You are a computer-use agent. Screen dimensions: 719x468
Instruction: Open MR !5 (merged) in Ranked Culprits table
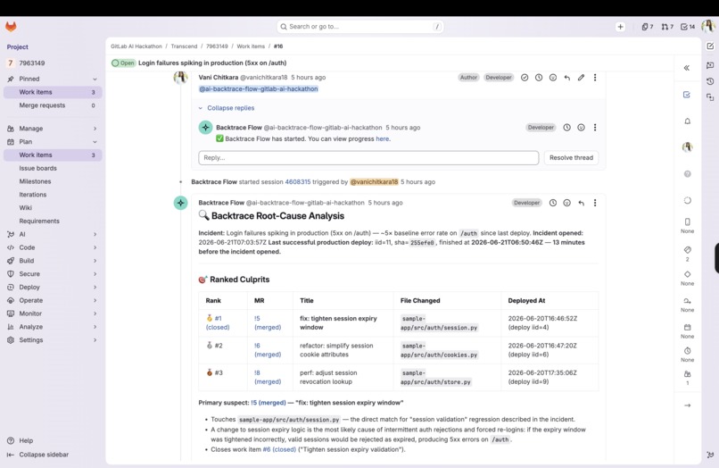click(x=268, y=323)
